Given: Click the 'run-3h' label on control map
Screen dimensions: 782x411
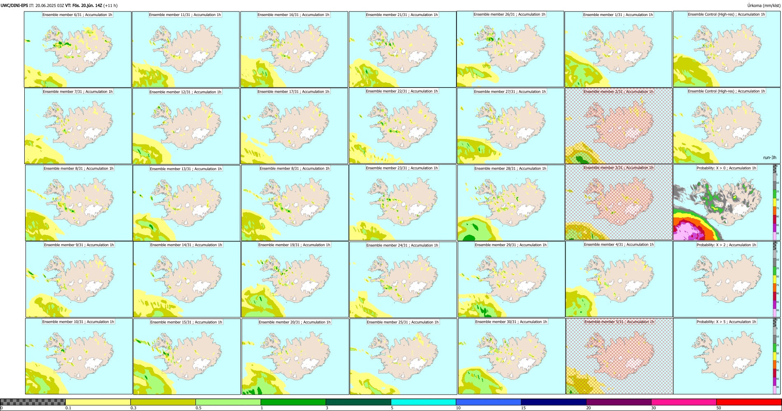Looking at the screenshot, I should pos(770,157).
